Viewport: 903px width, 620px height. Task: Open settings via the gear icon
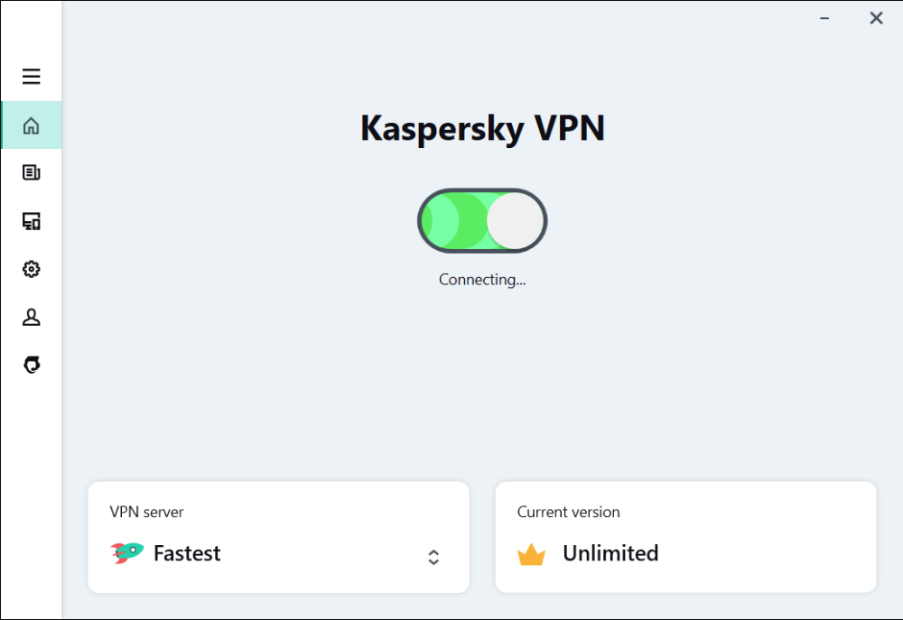coord(32,269)
